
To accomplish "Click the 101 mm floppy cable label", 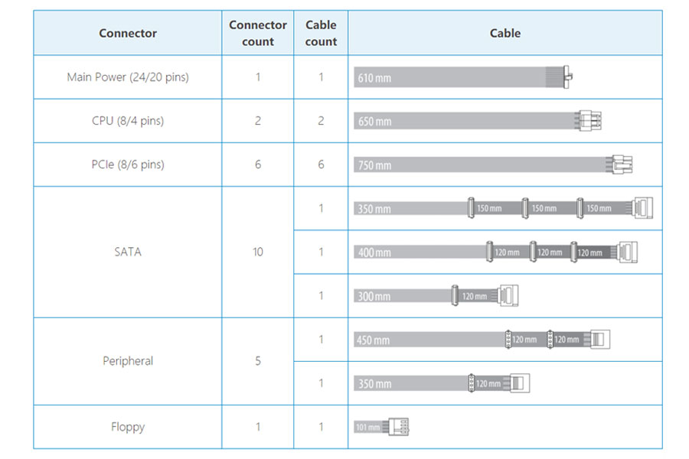I will pyautogui.click(x=368, y=427).
